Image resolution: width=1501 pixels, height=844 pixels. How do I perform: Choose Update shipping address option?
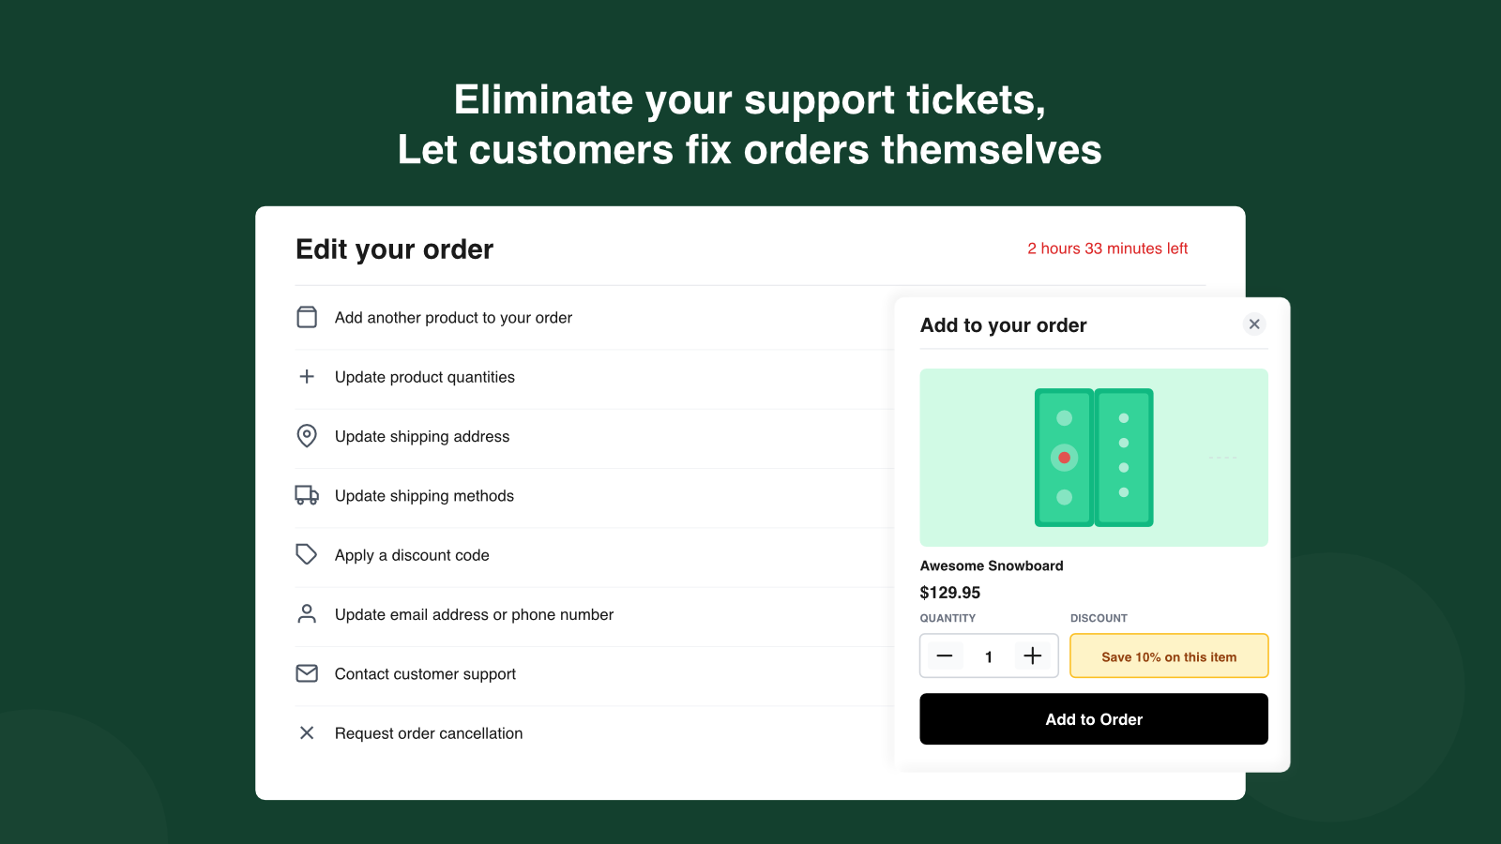click(422, 437)
